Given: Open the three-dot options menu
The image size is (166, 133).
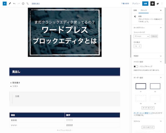Looking at the screenshot, I should pyautogui.click(x=162, y=4).
